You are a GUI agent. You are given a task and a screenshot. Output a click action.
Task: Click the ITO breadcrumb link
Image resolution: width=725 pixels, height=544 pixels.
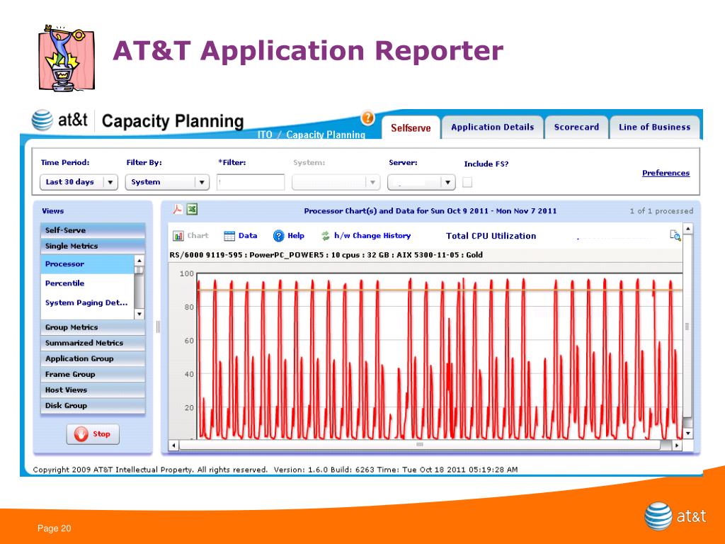coord(265,135)
